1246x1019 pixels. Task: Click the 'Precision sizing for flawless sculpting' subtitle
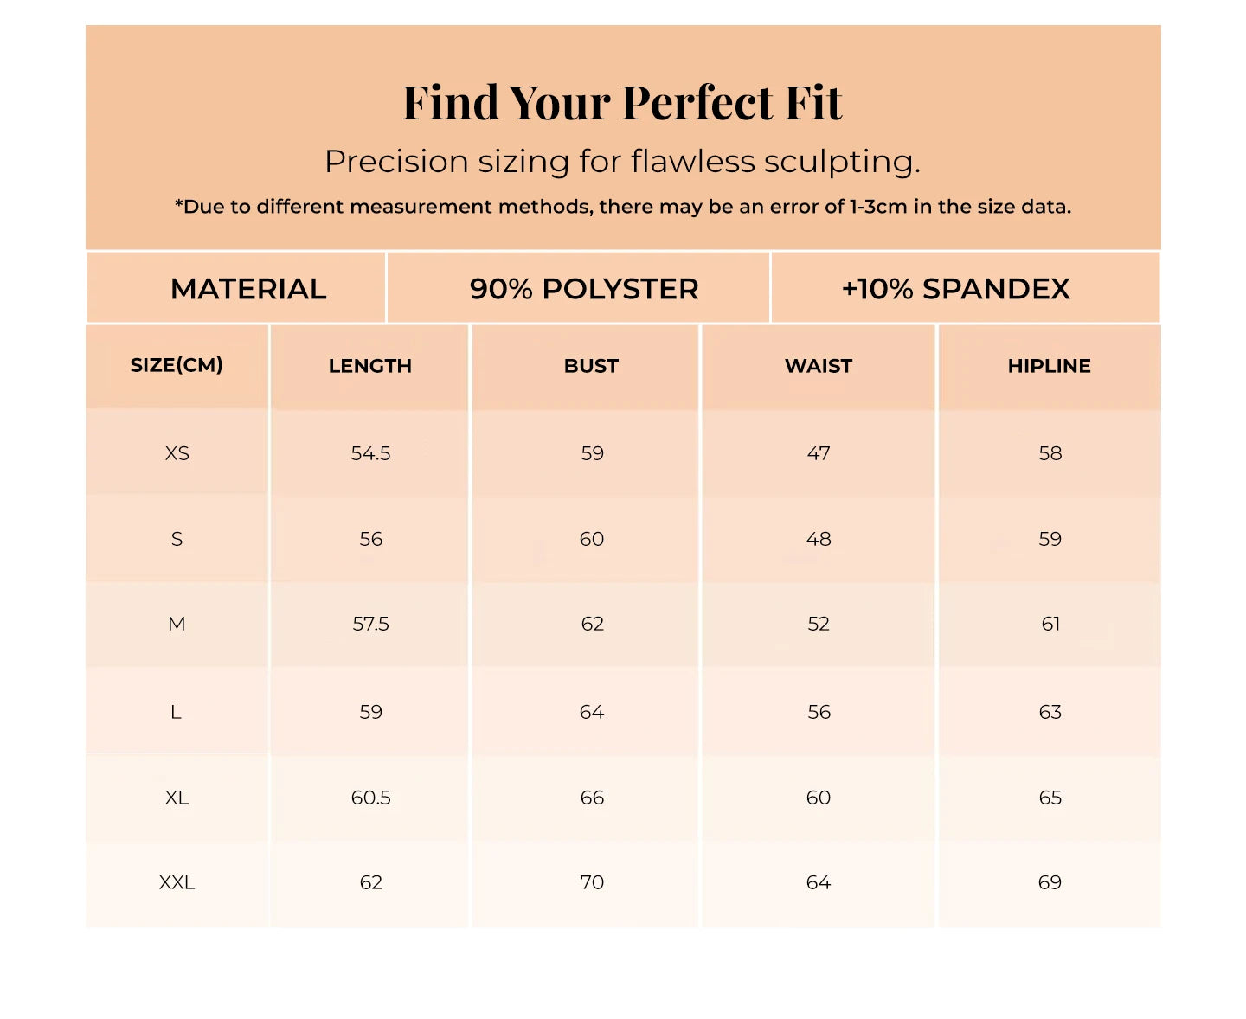tap(622, 162)
